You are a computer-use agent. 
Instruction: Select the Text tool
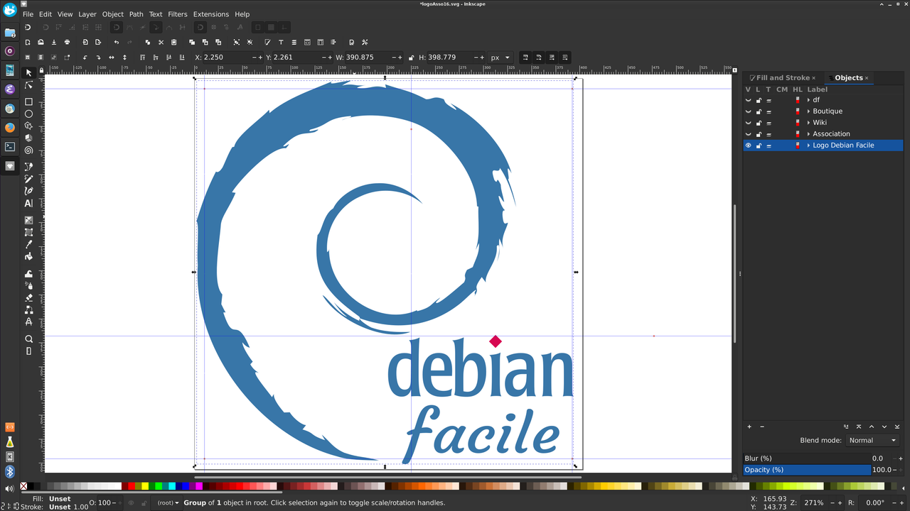coord(29,203)
